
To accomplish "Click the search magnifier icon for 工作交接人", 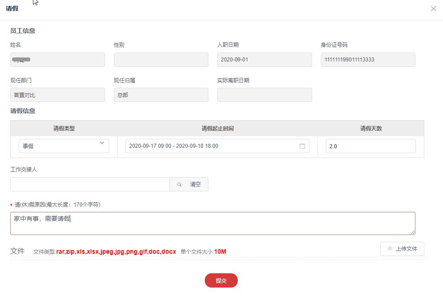I will pyautogui.click(x=179, y=184).
